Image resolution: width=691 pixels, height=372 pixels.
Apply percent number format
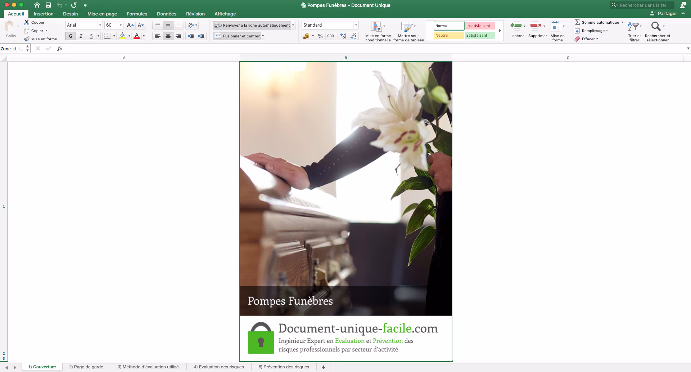point(320,36)
